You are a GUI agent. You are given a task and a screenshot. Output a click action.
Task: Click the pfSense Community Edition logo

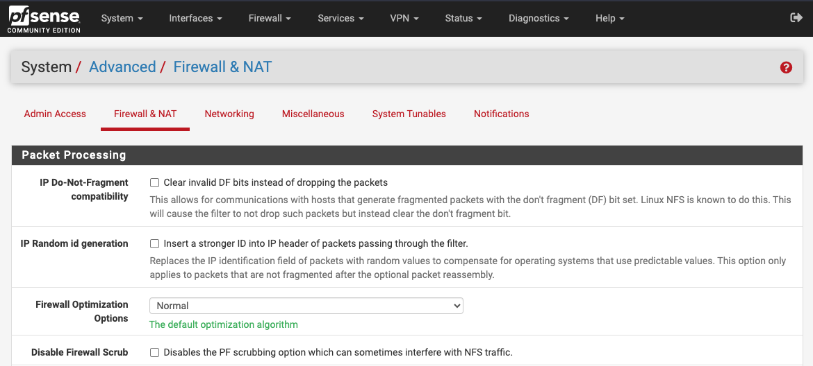pos(44,19)
